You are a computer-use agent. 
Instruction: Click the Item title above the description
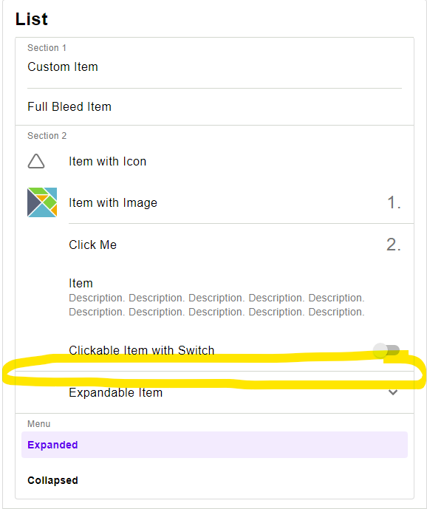81,283
